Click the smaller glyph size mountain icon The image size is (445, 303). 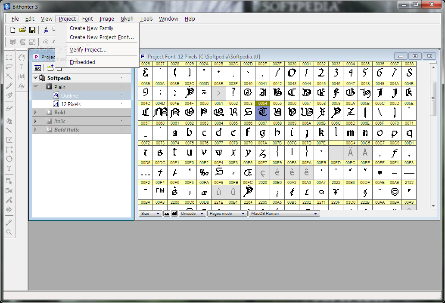[167, 214]
